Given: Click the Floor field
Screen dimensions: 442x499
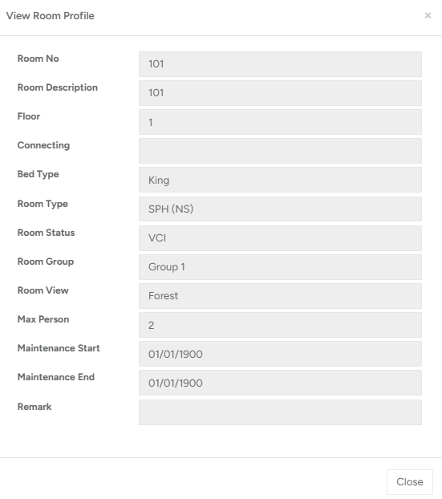Looking at the screenshot, I should pos(280,122).
